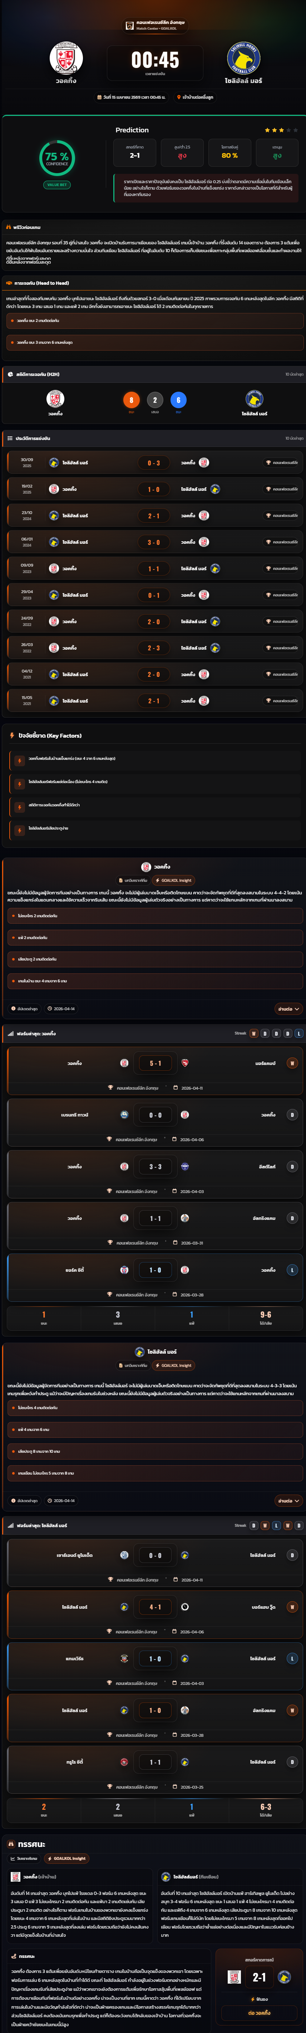The width and height of the screenshot is (306, 2033).
Task: Expand the first Key Factors item
Action: [x=153, y=758]
